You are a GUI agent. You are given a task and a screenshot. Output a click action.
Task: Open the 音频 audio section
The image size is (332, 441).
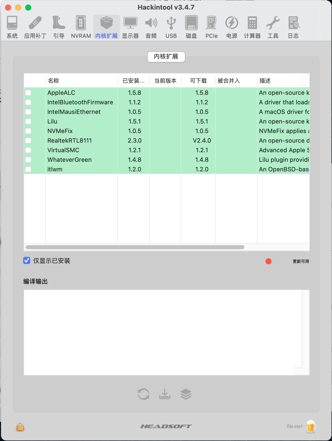151,27
